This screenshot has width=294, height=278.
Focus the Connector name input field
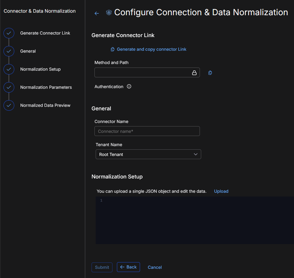147,131
